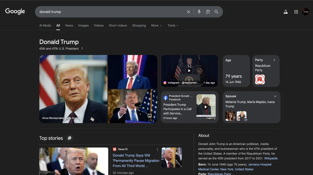Image resolution: width=313 pixels, height=175 pixels.
Task: Open the large Top stories image
Action: pos(74,161)
